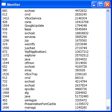Click process ID 732
This screenshot has height=112, width=112.
5,81
